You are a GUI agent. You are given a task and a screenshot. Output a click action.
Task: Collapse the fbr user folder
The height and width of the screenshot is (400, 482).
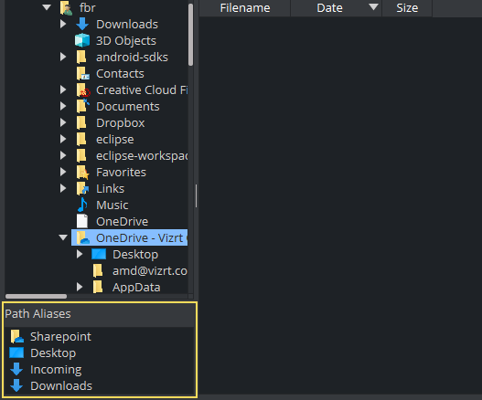pos(47,7)
